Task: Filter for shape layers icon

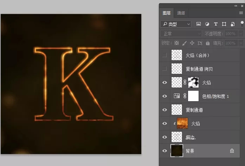Action: coord(224,24)
